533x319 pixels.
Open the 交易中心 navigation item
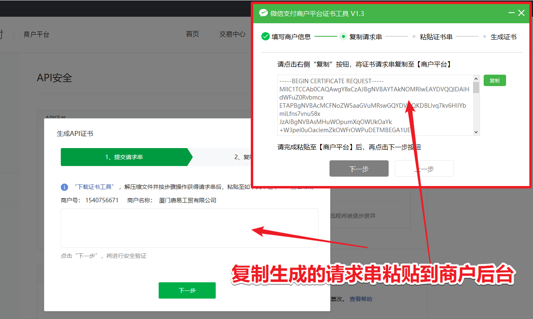point(232,34)
